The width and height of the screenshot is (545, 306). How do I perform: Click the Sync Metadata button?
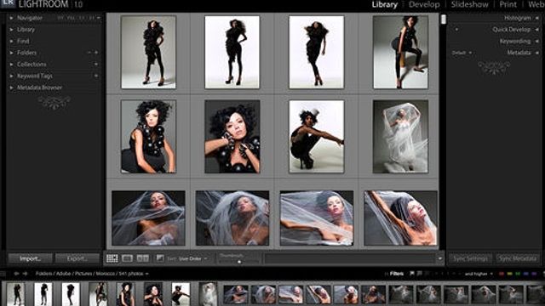518,258
